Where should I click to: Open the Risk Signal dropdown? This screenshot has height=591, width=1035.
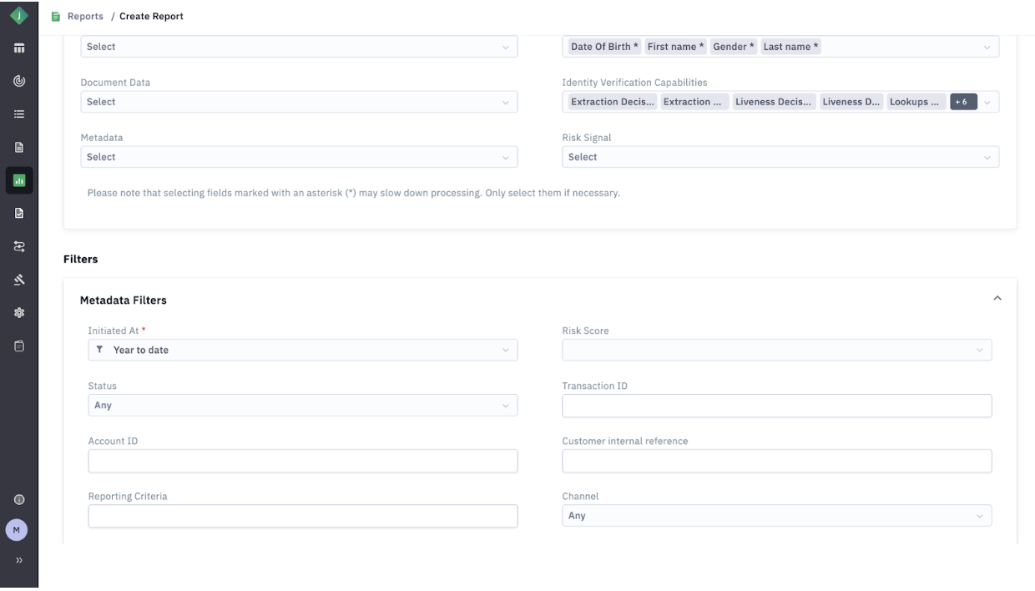[x=780, y=157]
